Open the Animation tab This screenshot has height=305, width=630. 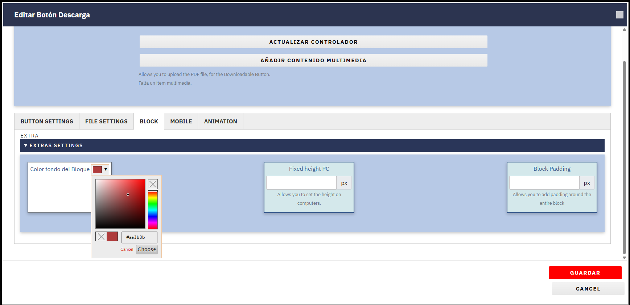(221, 122)
